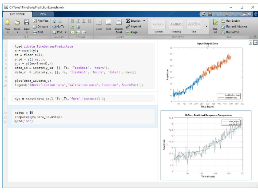Click the Image insert icon

(128, 32)
